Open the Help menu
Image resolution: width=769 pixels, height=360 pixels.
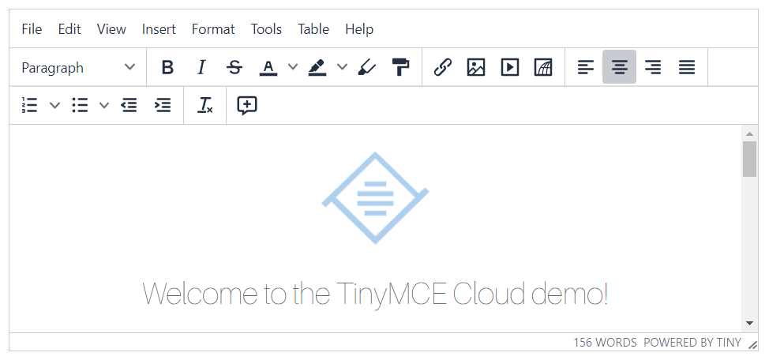tap(359, 29)
